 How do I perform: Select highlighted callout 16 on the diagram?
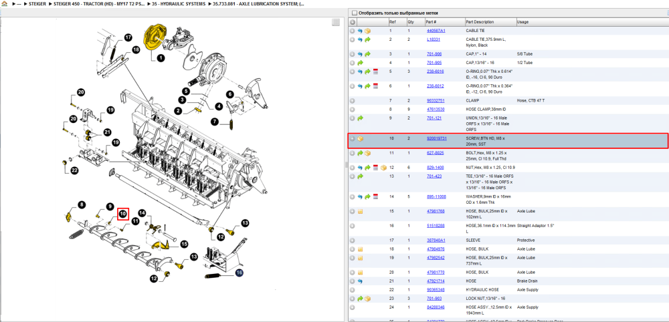coord(239,273)
